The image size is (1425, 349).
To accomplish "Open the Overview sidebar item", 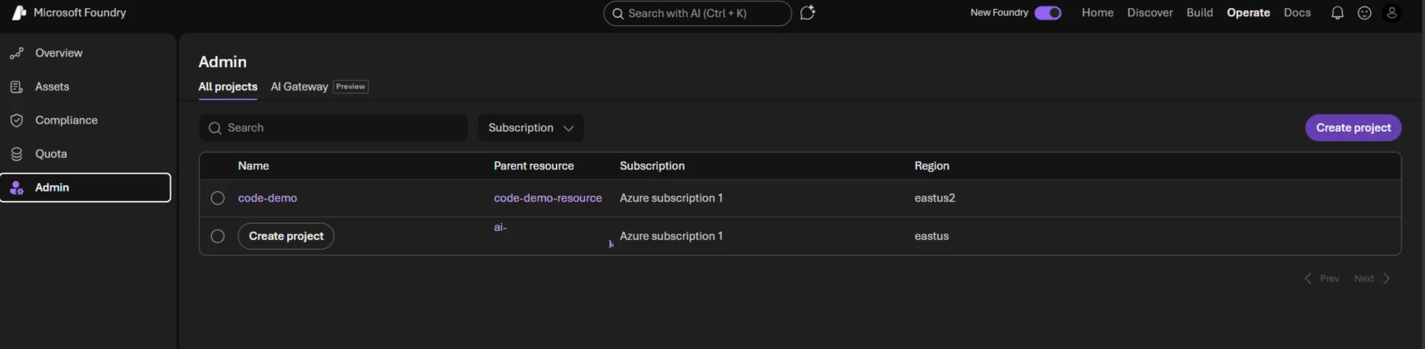I will click(x=85, y=53).
